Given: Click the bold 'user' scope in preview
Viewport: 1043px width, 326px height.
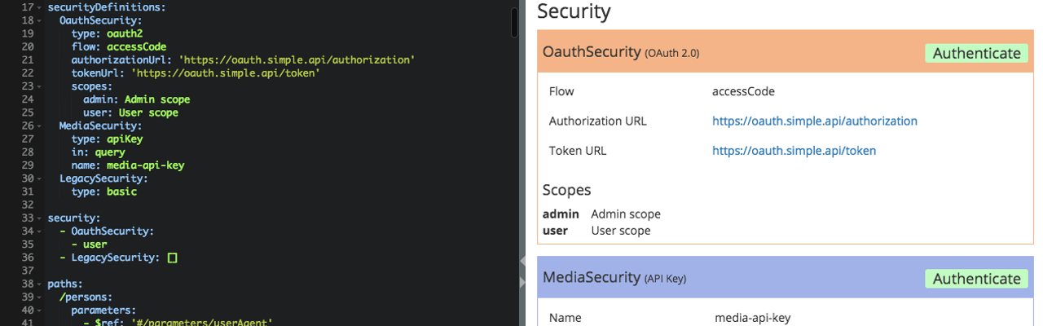Looking at the screenshot, I should pyautogui.click(x=556, y=231).
